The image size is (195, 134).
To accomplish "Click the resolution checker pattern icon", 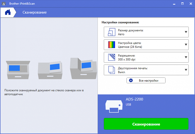I will point(111,57).
